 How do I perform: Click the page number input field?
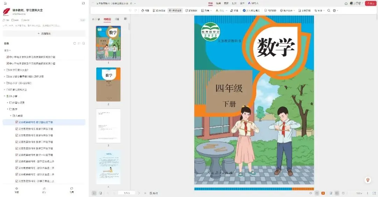[x=127, y=193]
